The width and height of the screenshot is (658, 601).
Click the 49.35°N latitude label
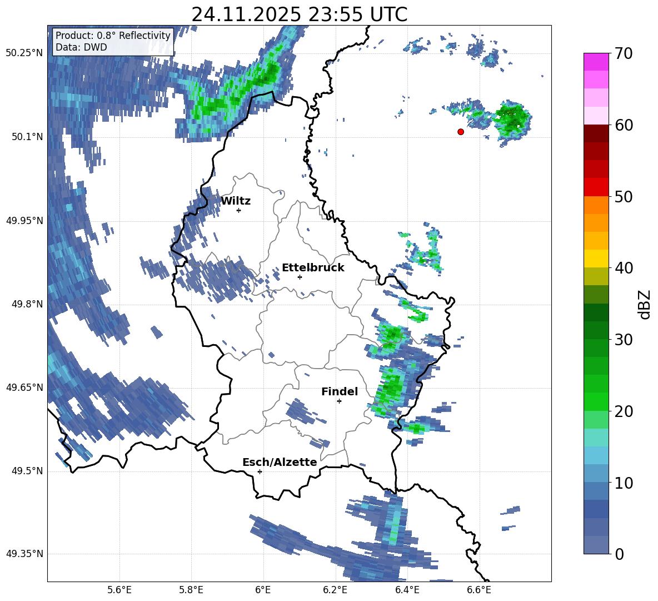pyautogui.click(x=24, y=554)
